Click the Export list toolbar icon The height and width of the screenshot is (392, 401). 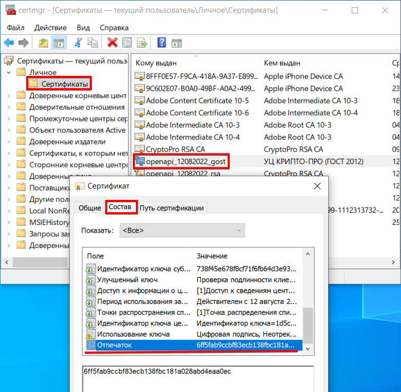click(x=142, y=43)
